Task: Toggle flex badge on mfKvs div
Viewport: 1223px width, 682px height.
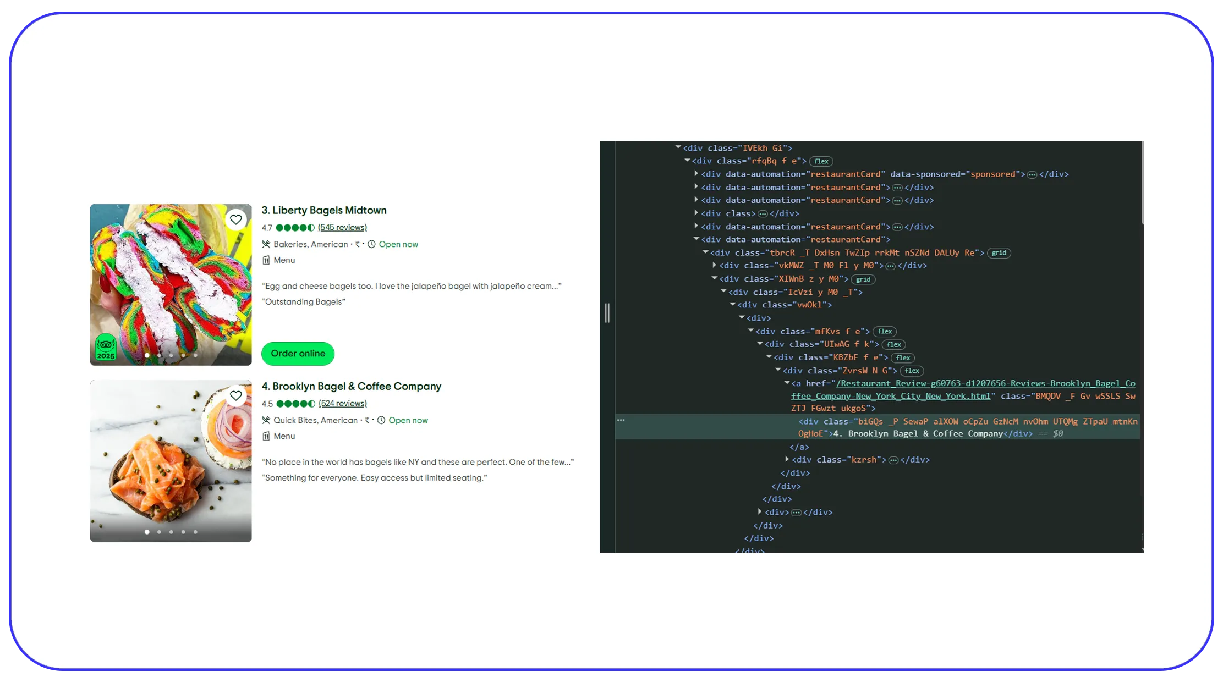Action: tap(885, 332)
